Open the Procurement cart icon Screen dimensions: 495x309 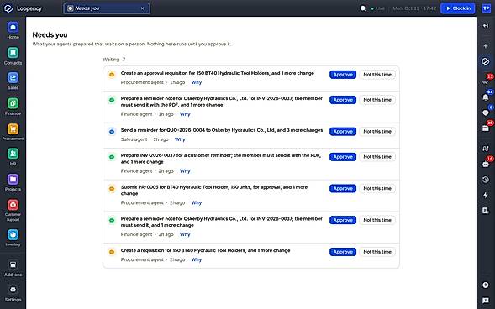13,128
